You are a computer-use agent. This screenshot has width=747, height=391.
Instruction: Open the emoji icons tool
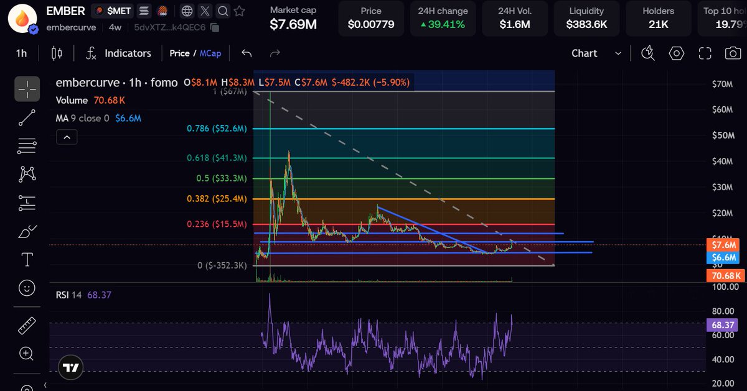27,288
